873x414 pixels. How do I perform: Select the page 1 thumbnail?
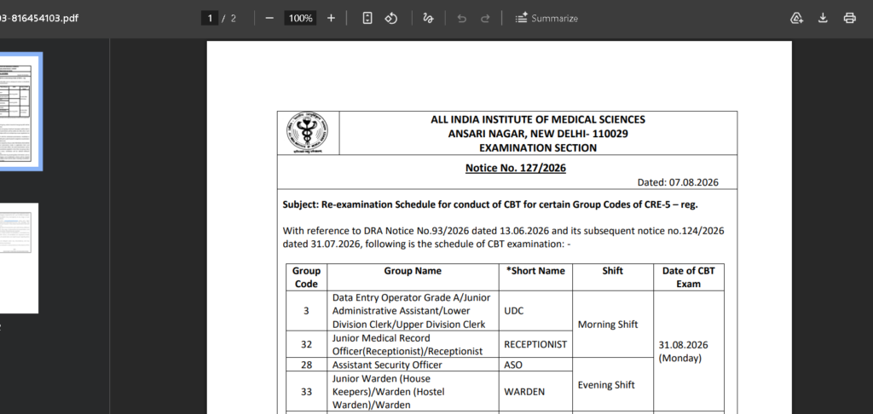[20, 112]
